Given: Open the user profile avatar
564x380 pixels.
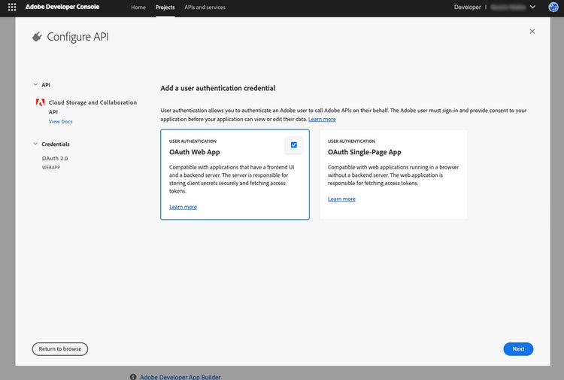Looking at the screenshot, I should click(553, 7).
